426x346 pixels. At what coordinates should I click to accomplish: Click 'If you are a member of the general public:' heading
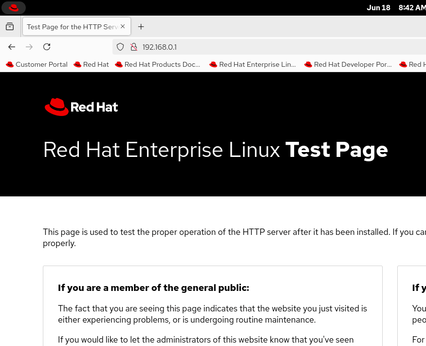tap(153, 288)
